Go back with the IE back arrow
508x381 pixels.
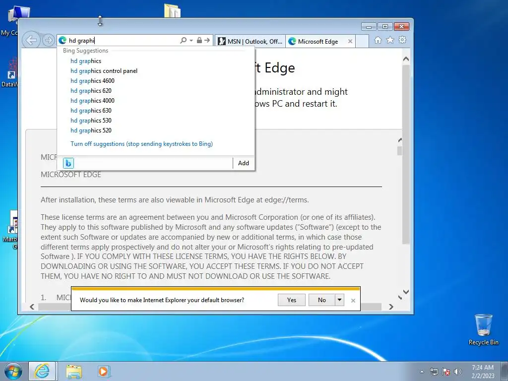coord(31,41)
